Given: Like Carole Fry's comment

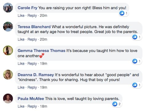Looking at the screenshot, I should click(21, 16).
